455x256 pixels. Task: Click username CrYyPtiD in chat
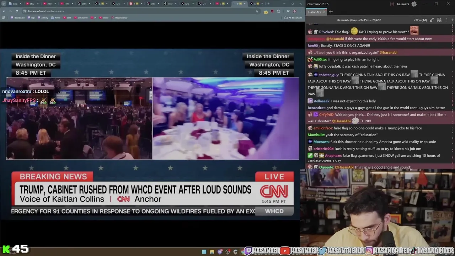coord(326,115)
